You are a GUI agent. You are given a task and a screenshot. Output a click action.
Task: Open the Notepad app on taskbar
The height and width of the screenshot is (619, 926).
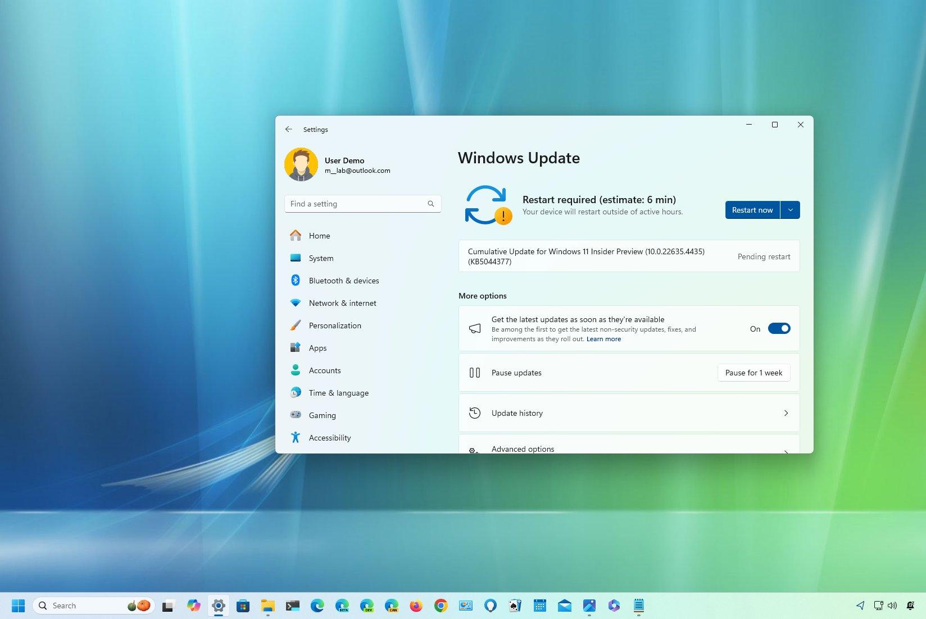click(x=639, y=606)
